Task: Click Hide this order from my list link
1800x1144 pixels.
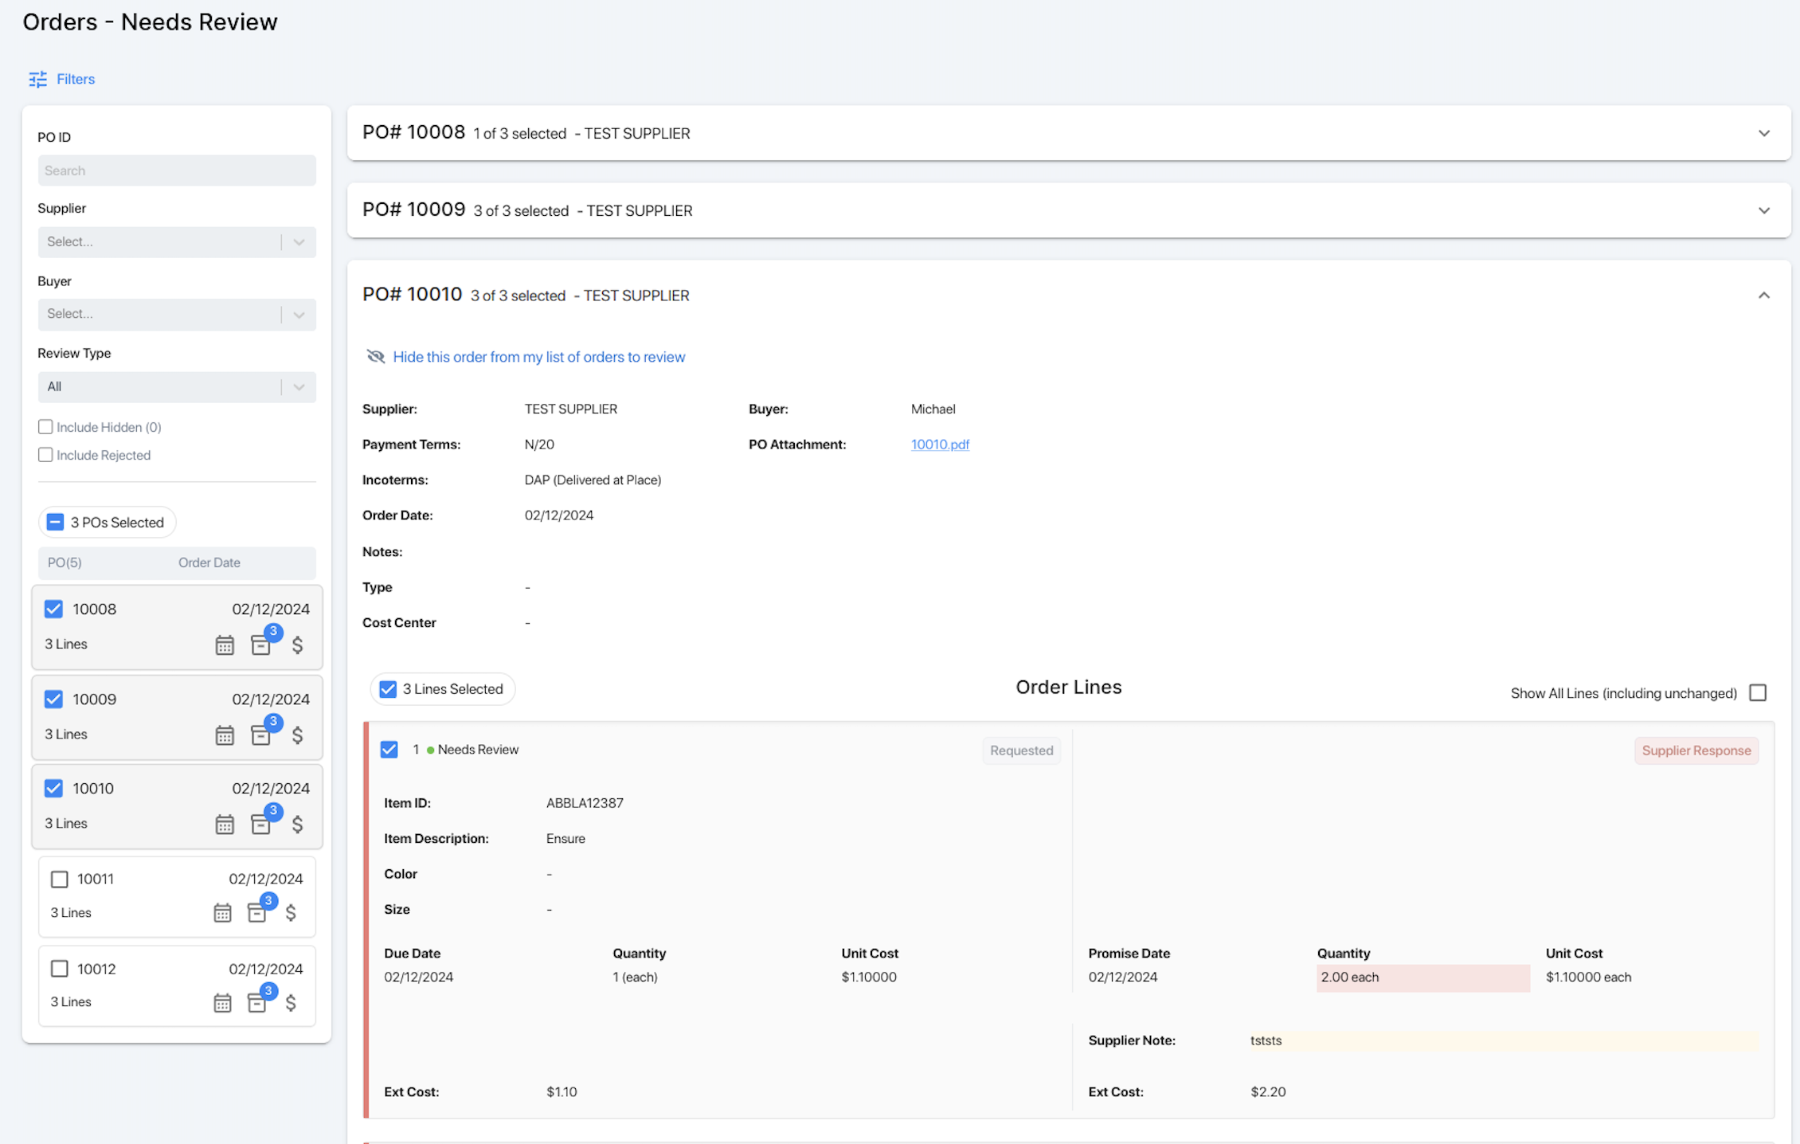Action: [x=538, y=357]
